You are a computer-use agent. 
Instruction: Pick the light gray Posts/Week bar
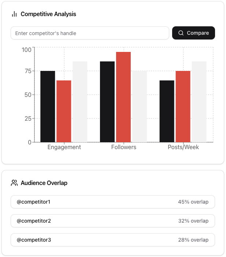tap(199, 102)
